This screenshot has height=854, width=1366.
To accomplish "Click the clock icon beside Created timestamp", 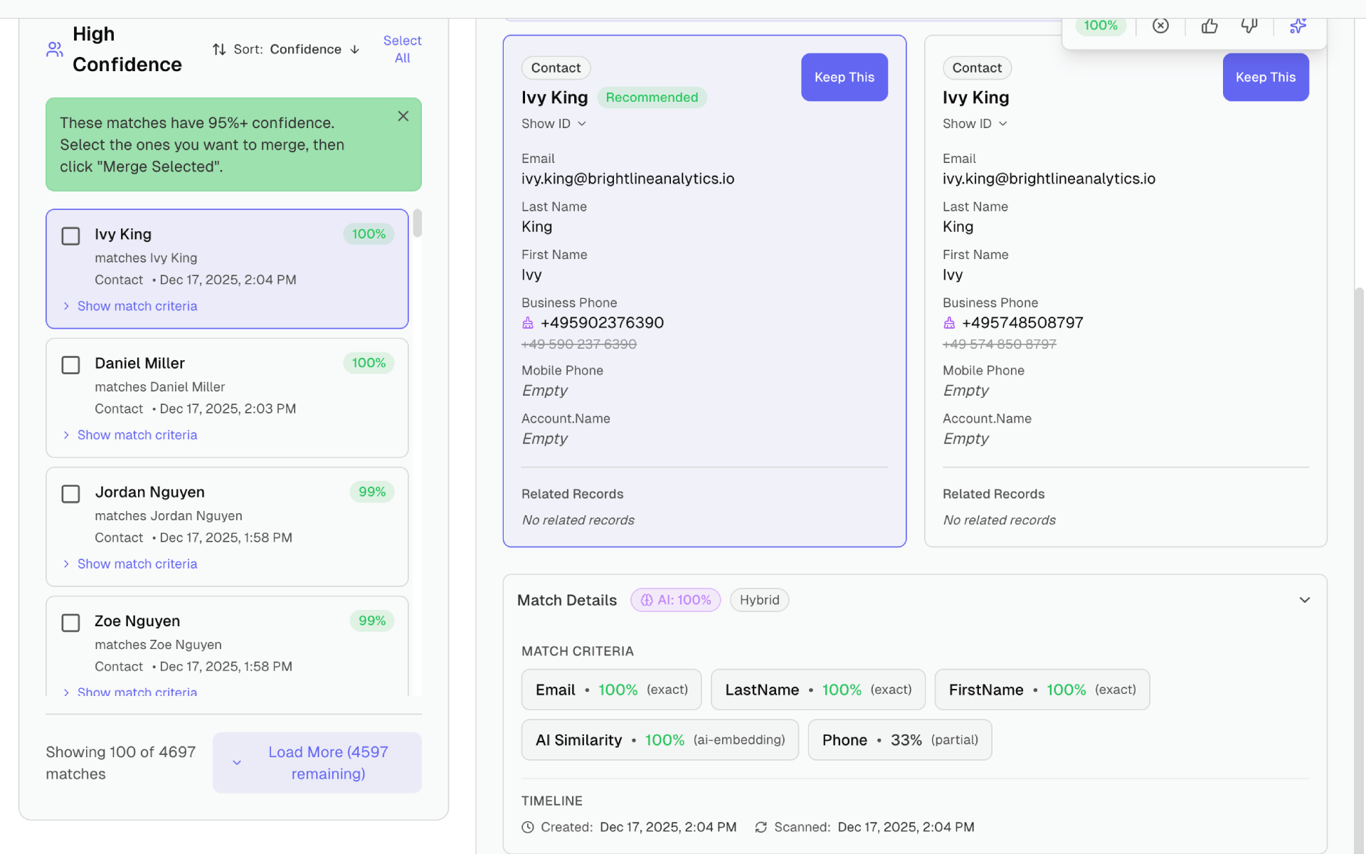I will pos(527,827).
